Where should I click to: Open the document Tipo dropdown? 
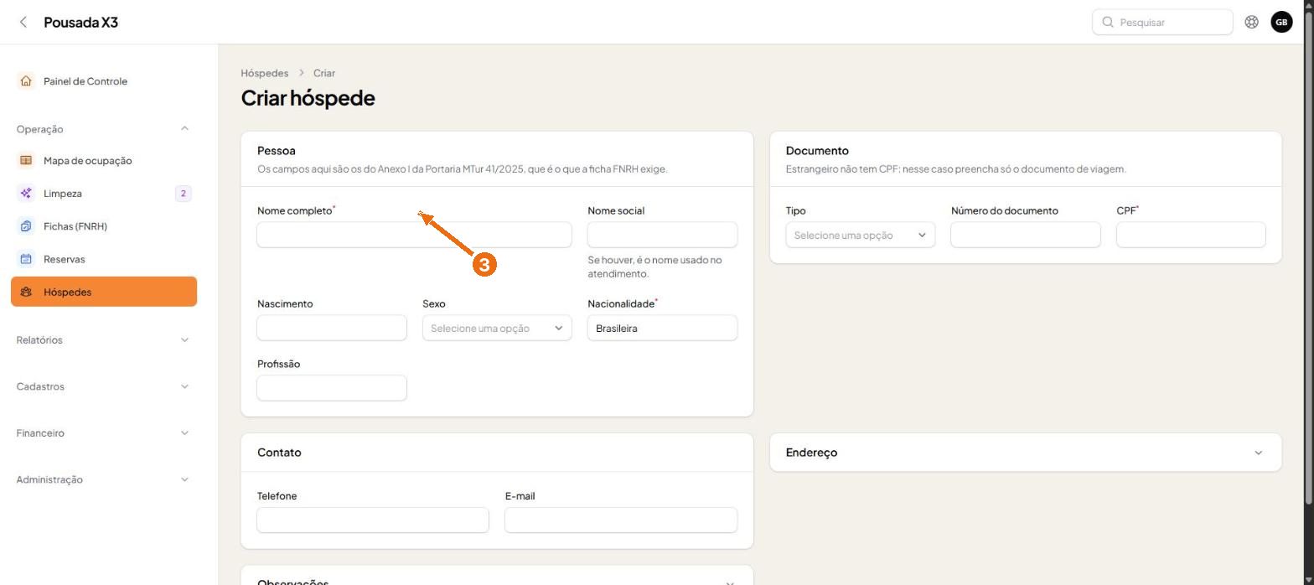click(860, 236)
